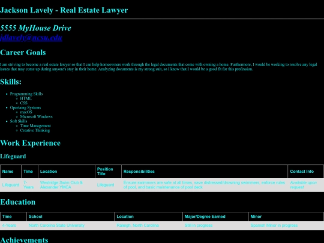The width and height of the screenshot is (324, 243).
Task: Click the '5555 MyHouse Drive' address text
Action: click(x=35, y=28)
